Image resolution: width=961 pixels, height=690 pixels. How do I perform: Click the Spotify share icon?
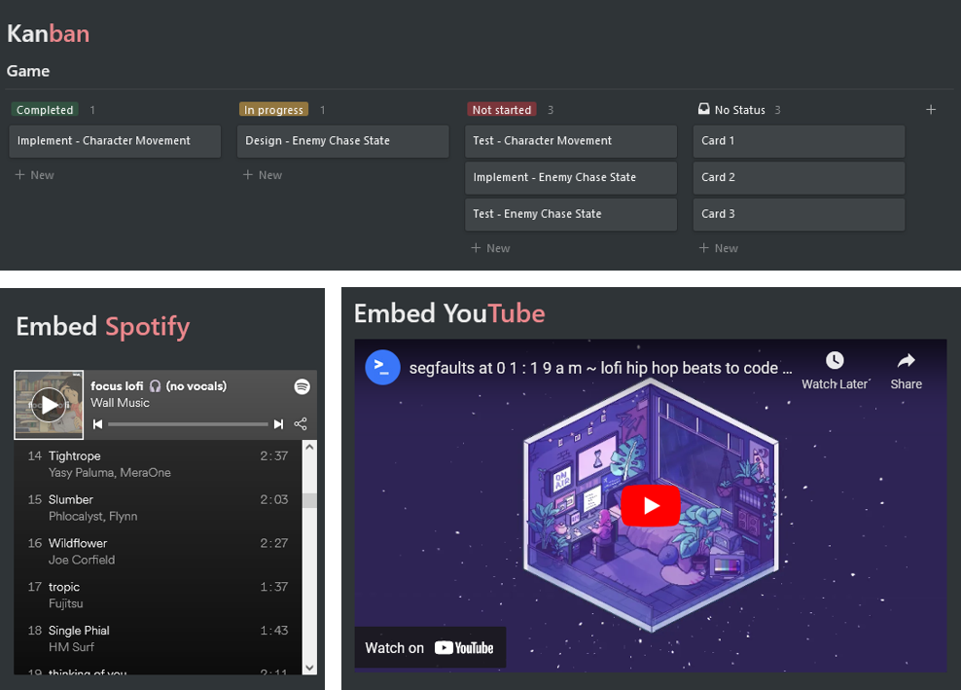tap(301, 423)
